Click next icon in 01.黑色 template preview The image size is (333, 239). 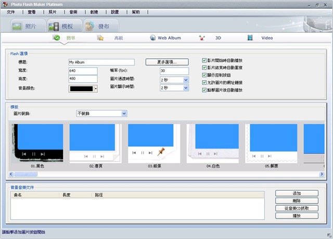43,154
